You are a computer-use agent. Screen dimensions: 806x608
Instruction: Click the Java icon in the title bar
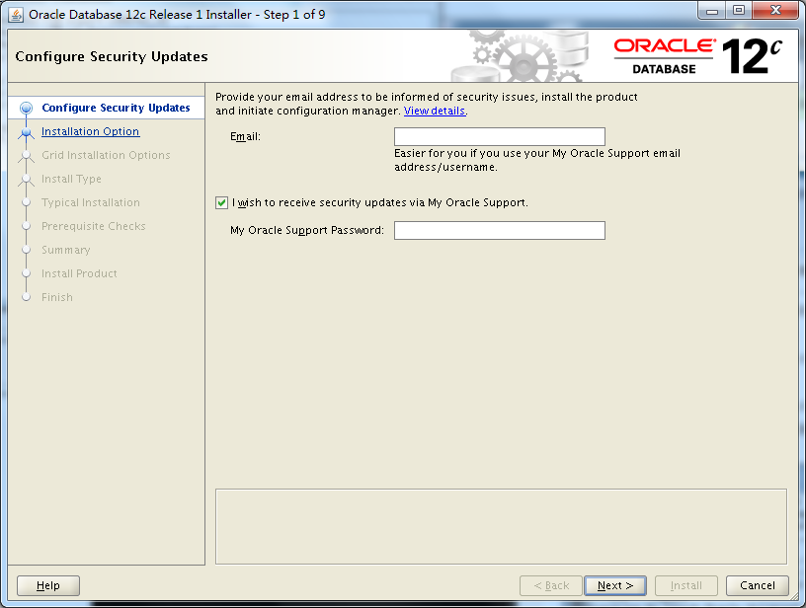pyautogui.click(x=16, y=15)
